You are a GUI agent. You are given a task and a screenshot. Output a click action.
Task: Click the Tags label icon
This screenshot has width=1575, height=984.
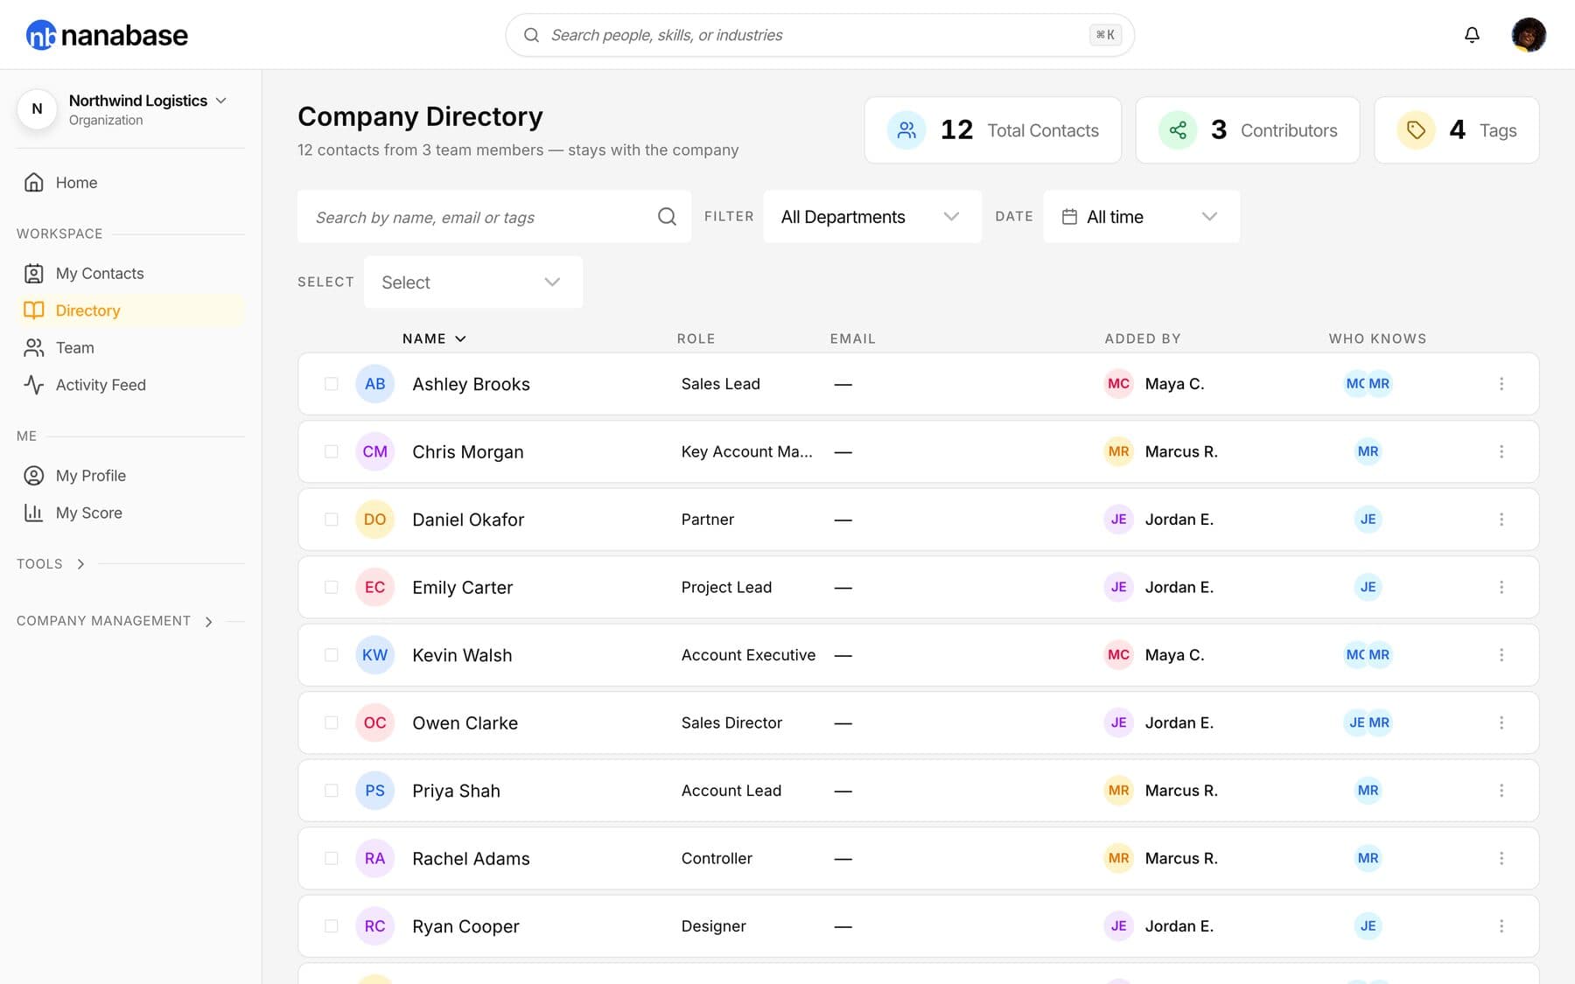coord(1416,130)
